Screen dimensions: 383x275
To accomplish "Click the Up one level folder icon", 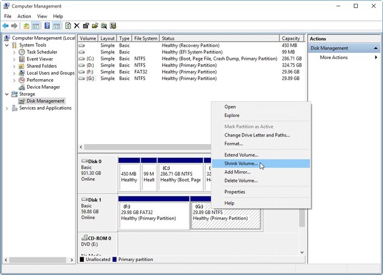I will tap(26, 26).
